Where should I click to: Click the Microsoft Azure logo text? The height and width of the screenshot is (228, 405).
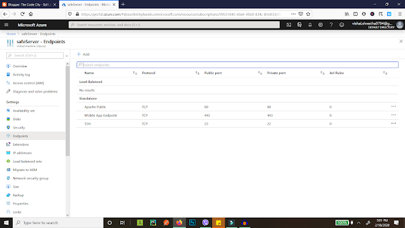coord(32,25)
